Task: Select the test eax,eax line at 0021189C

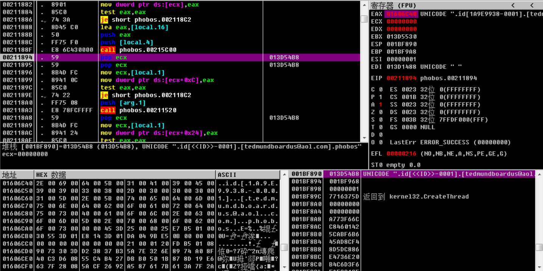Action: coord(180,88)
